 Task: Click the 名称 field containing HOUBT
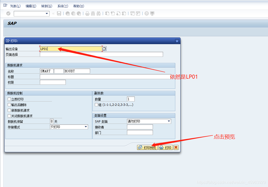77,71
